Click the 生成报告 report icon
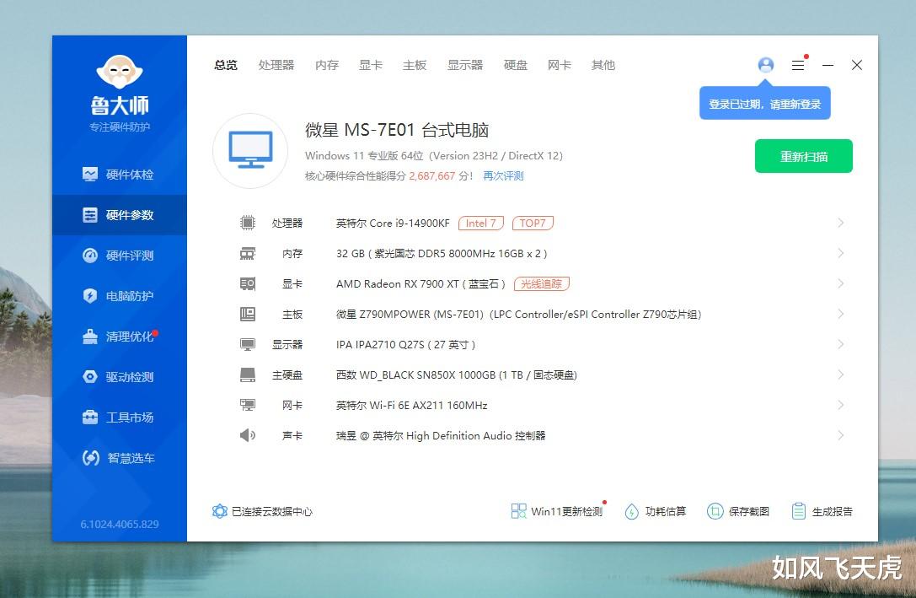The width and height of the screenshot is (916, 598). coord(799,511)
